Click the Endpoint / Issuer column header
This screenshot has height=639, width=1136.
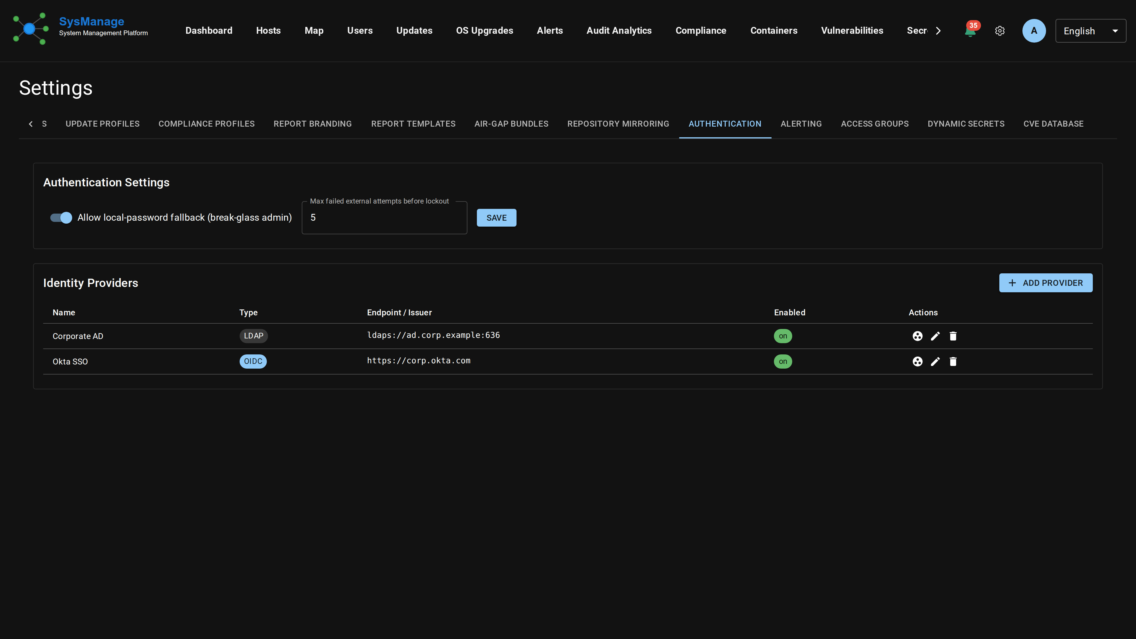click(x=399, y=313)
